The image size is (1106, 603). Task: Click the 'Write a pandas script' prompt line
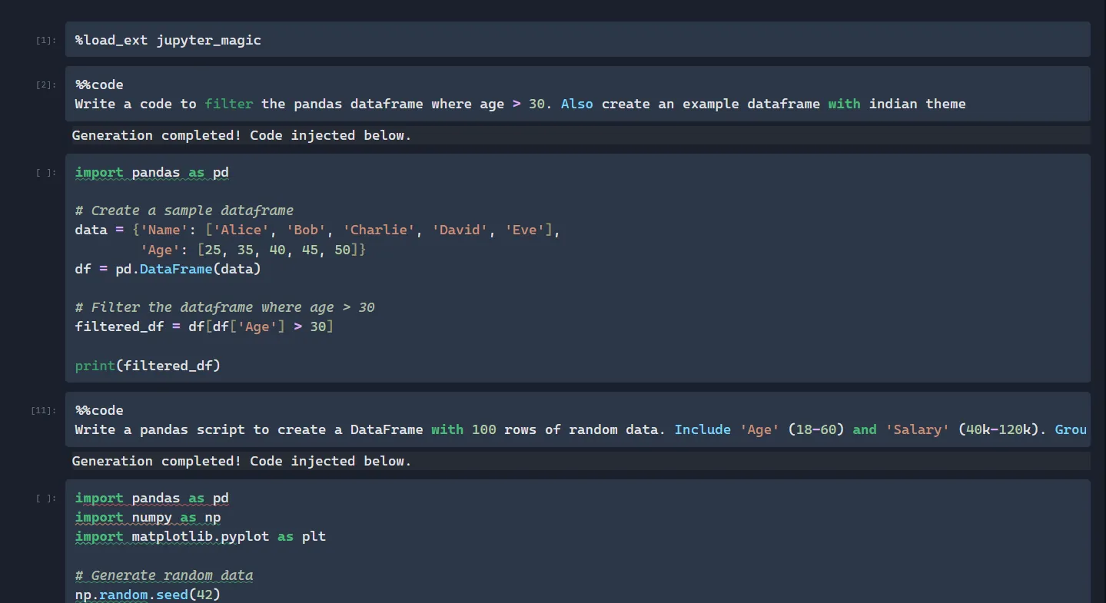coord(580,429)
